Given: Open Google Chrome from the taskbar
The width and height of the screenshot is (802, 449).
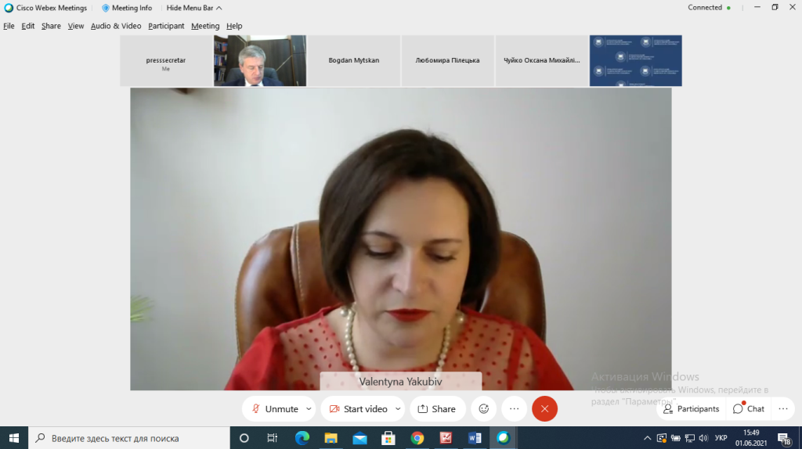Looking at the screenshot, I should [x=417, y=438].
